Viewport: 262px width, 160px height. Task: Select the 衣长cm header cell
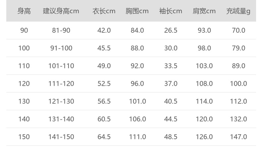(x=104, y=11)
